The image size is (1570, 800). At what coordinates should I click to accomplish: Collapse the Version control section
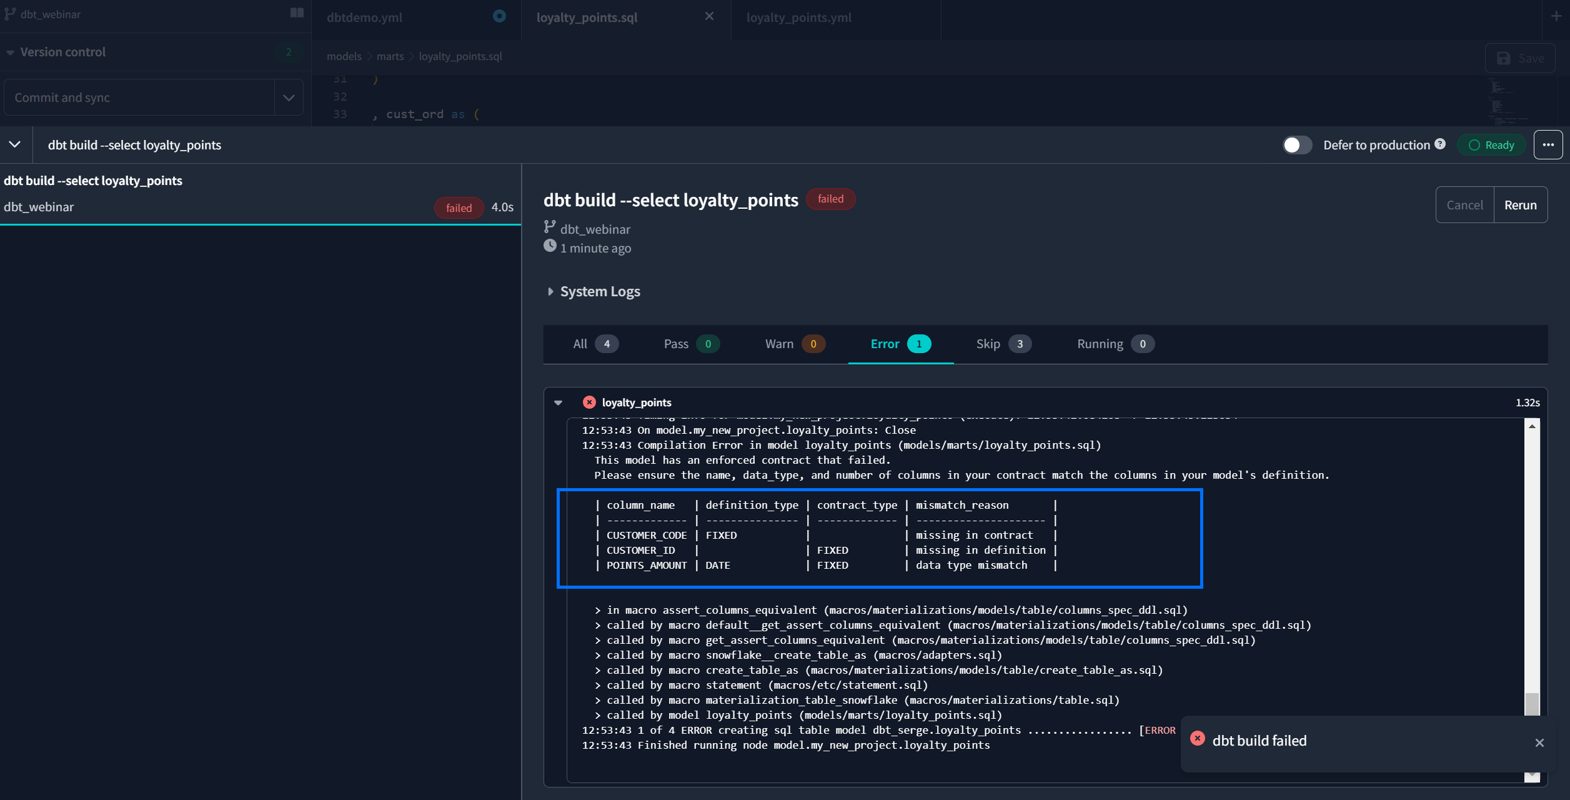(x=11, y=52)
